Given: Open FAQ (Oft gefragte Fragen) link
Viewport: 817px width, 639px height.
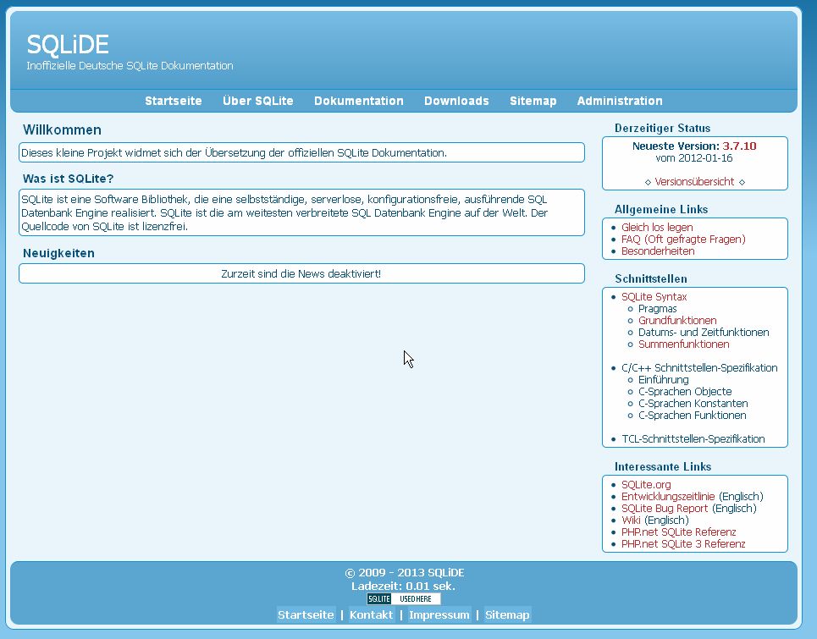Looking at the screenshot, I should click(x=683, y=240).
